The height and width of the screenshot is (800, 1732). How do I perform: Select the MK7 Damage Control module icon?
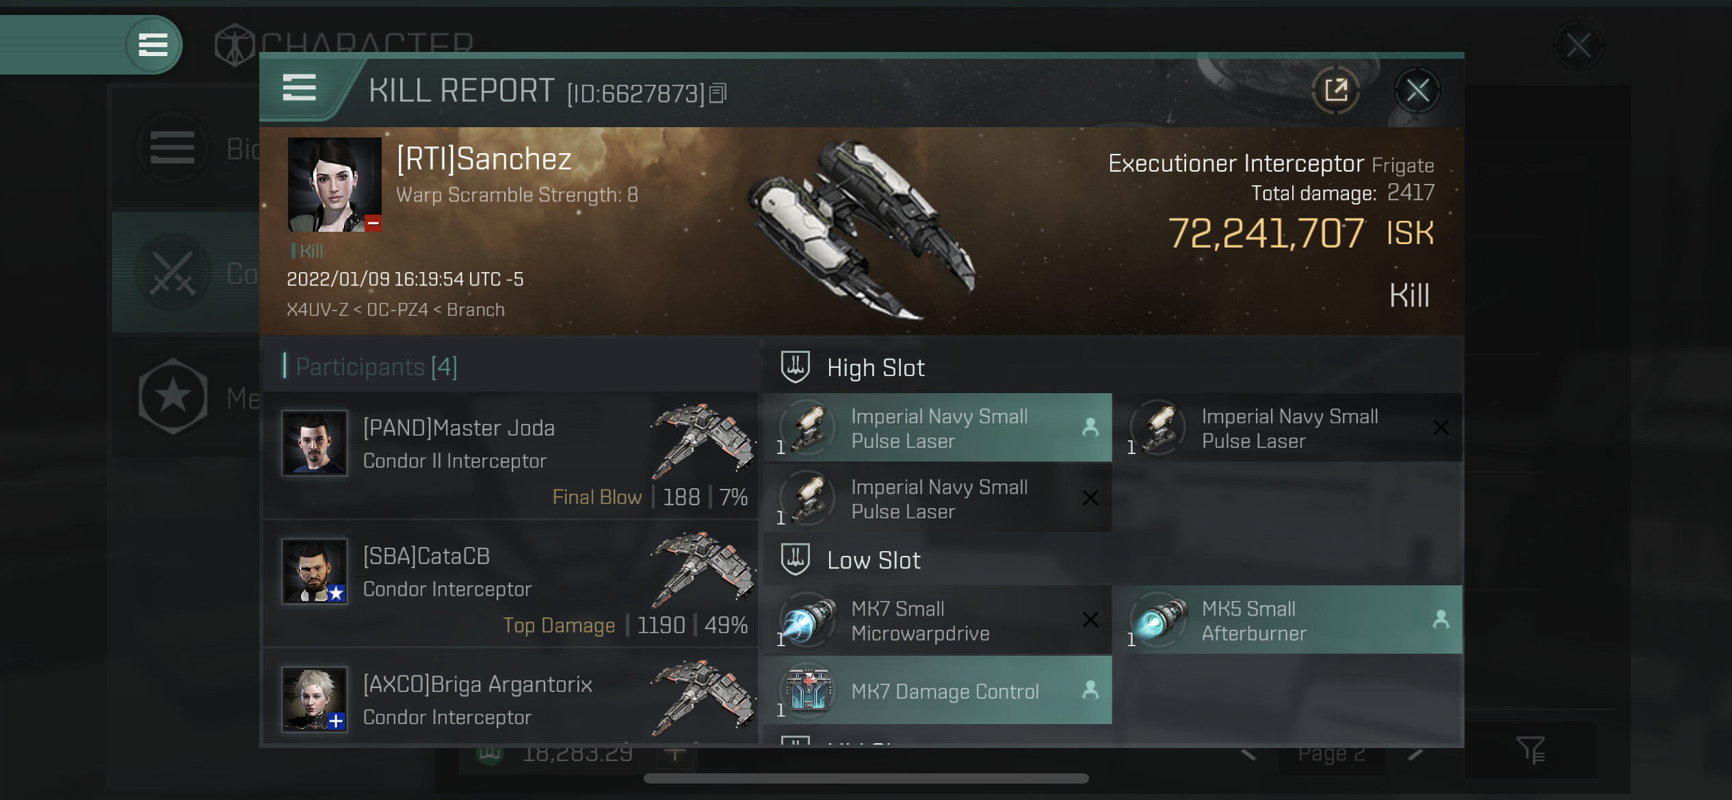809,689
